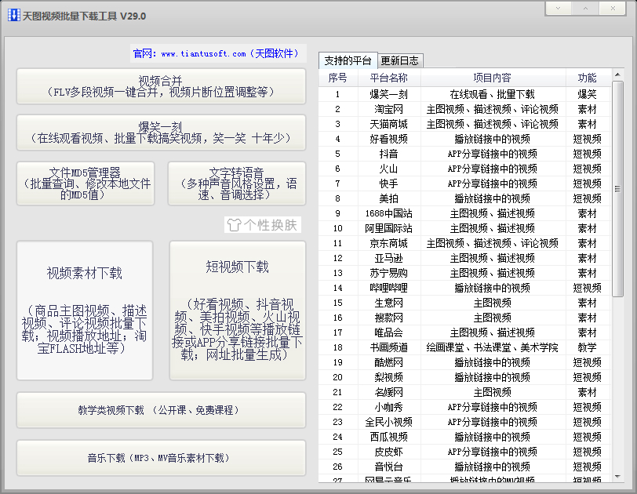Select the 淘宝网 platform row
637x494 pixels.
coord(385,107)
